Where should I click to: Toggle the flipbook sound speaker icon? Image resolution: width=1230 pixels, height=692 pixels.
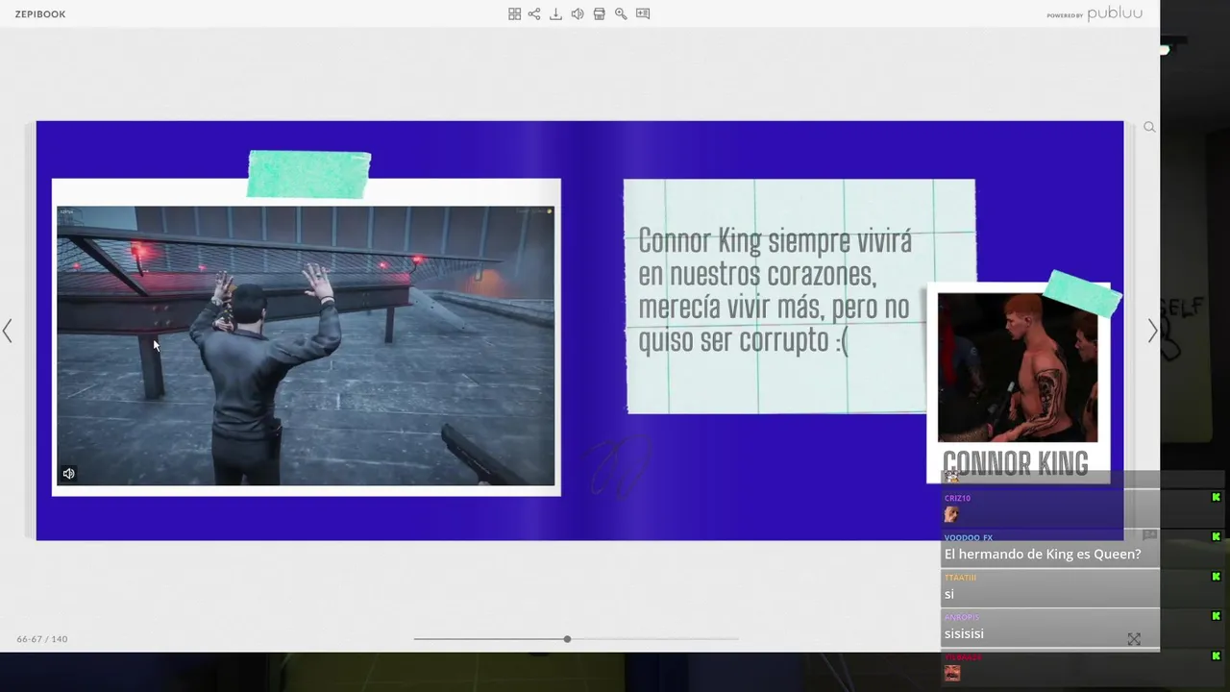click(578, 13)
